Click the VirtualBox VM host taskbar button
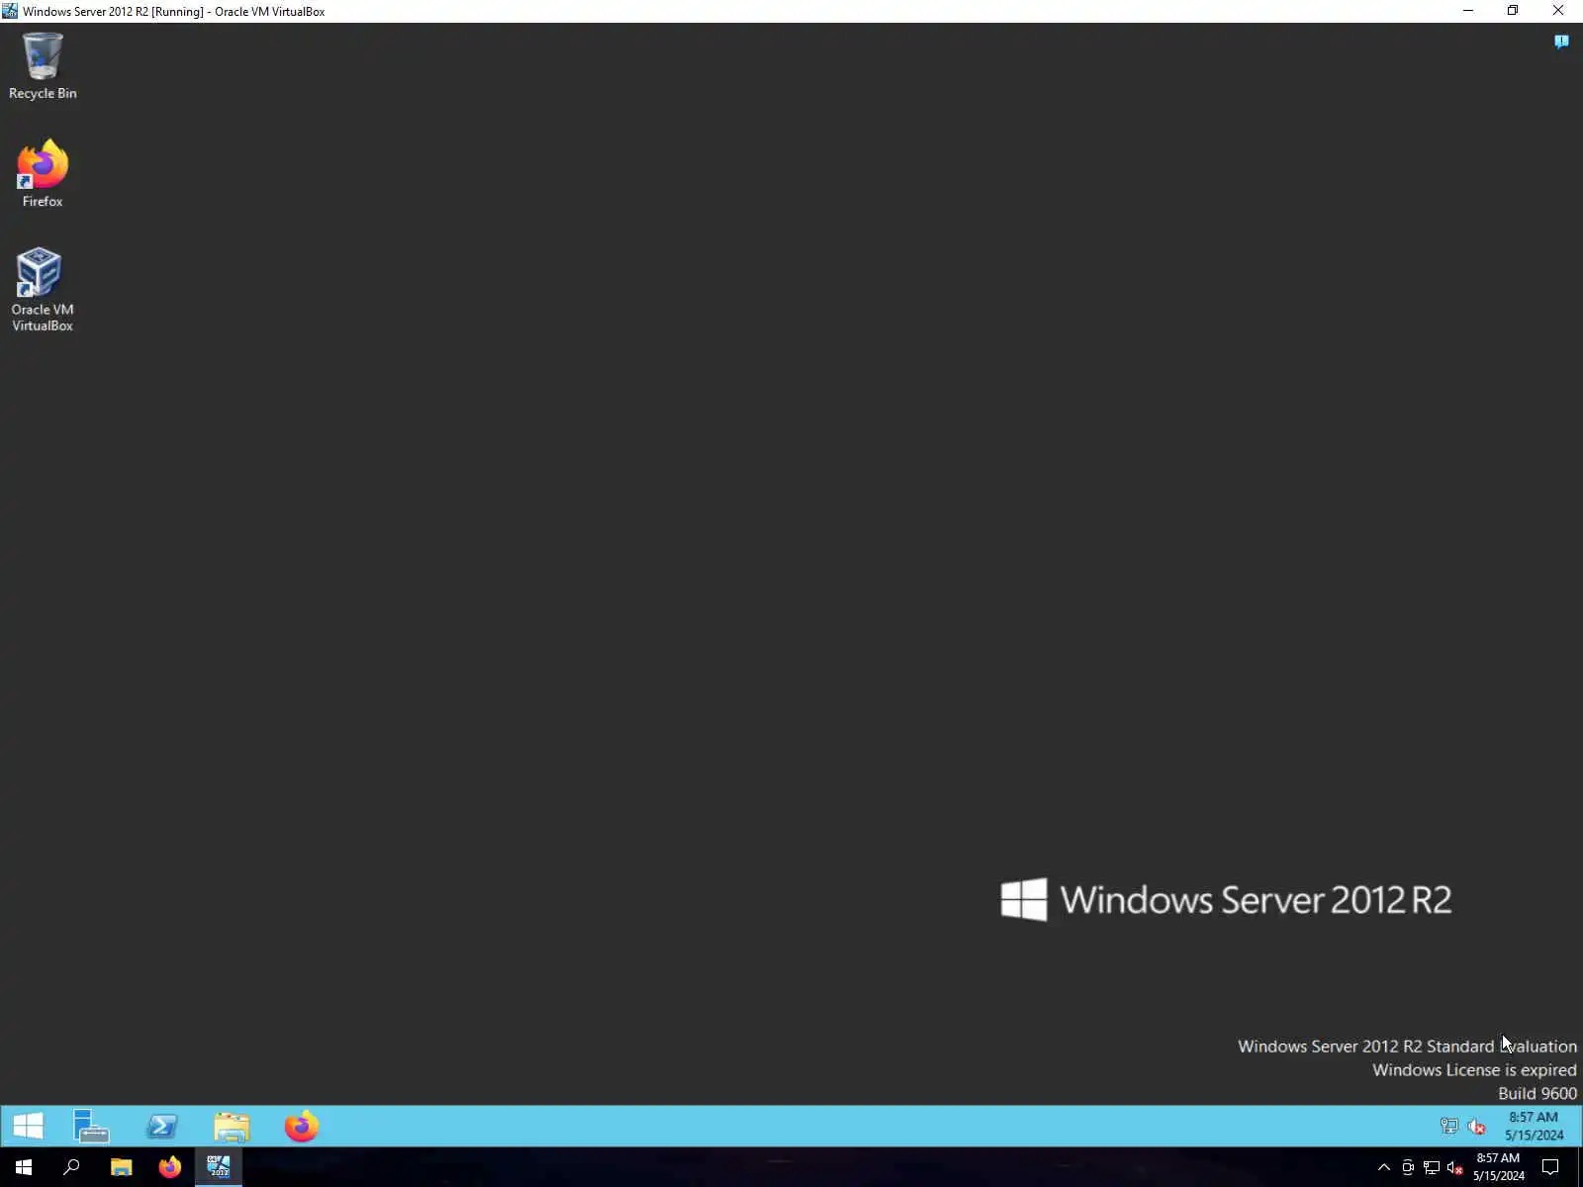 click(x=219, y=1167)
